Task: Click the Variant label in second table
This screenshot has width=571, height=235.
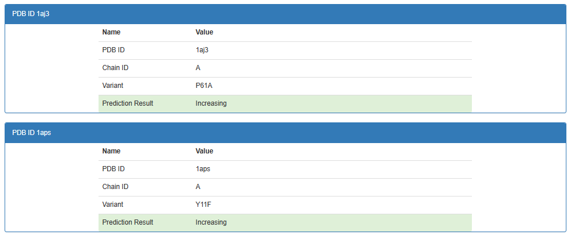Action: (x=112, y=205)
